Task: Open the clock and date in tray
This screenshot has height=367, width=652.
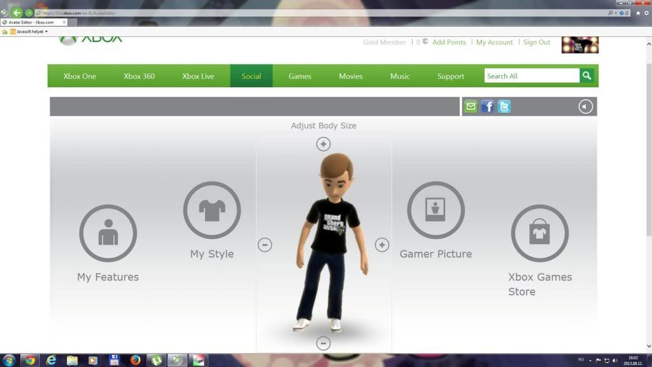Action: 633,361
